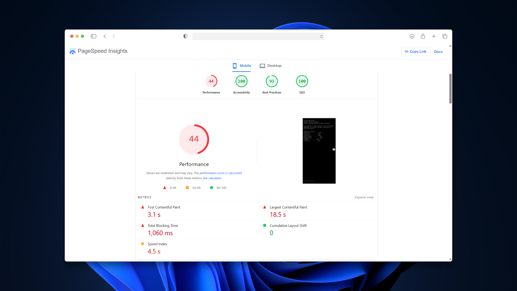Click the forward navigation arrow

113,36
